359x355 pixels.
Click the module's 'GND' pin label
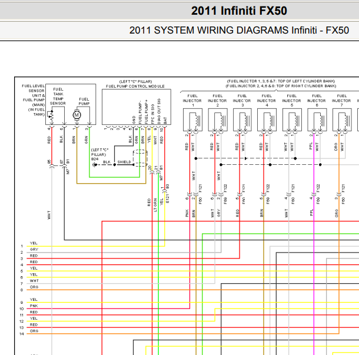click(x=134, y=120)
